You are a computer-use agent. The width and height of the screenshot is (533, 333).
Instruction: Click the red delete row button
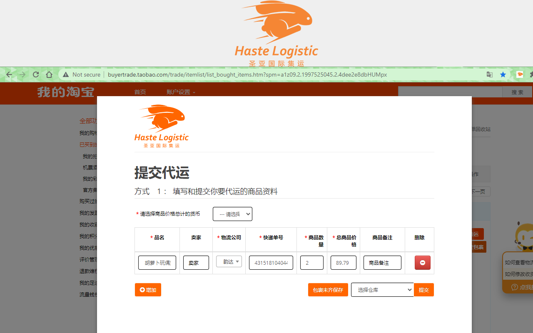pyautogui.click(x=423, y=263)
